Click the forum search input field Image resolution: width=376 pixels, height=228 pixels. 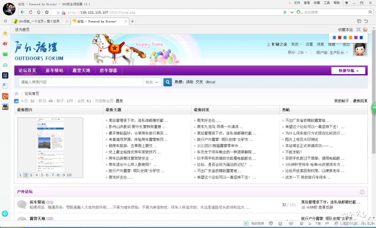tap(81, 82)
